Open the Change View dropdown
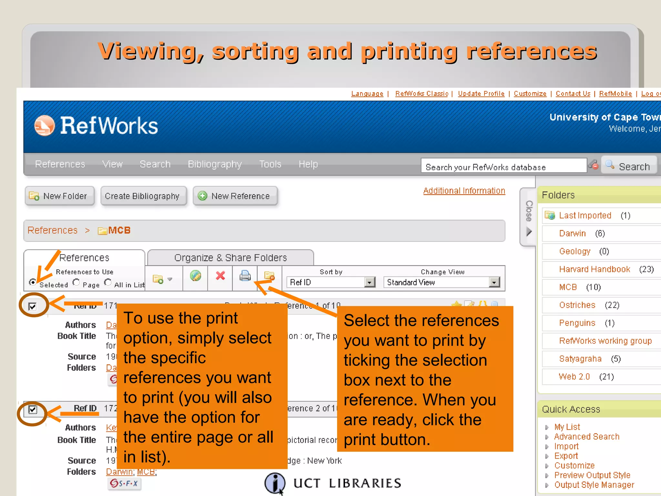Screen dimensions: 661x496 pyautogui.click(x=442, y=282)
